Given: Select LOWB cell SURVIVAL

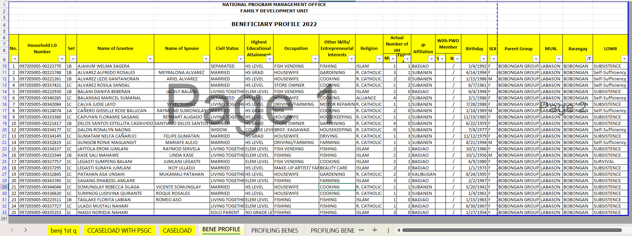Looking at the screenshot, I should coord(610,161).
